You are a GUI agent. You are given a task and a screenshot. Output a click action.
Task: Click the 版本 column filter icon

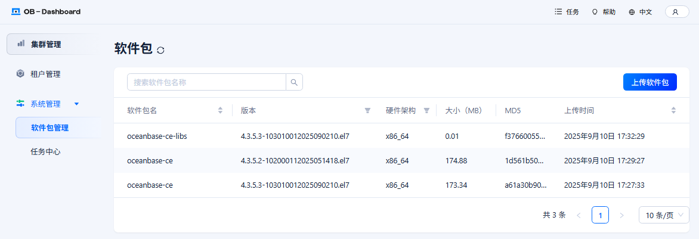click(x=367, y=111)
